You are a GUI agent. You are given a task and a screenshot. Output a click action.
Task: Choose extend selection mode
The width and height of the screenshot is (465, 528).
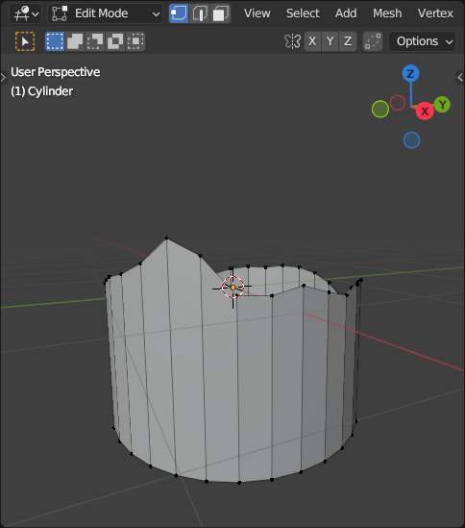coord(75,41)
